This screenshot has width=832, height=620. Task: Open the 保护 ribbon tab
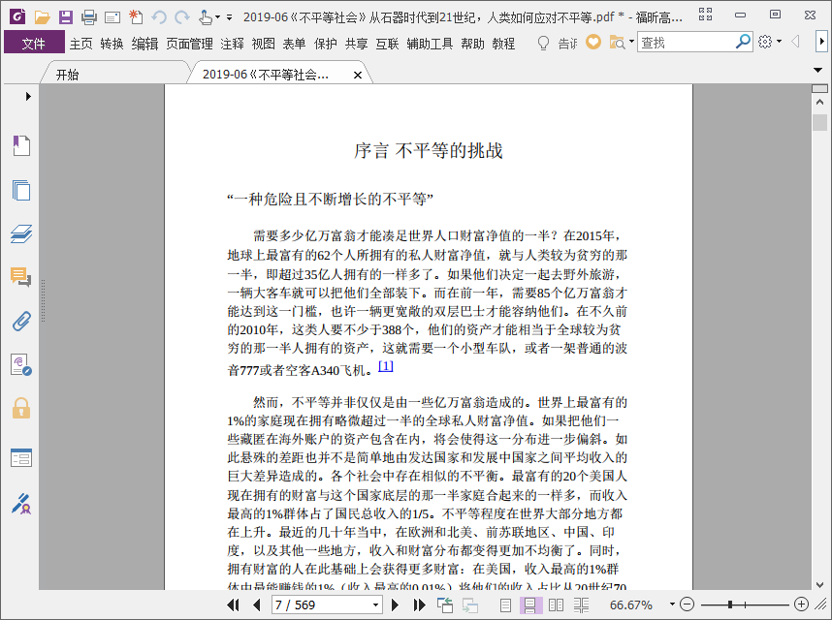325,44
